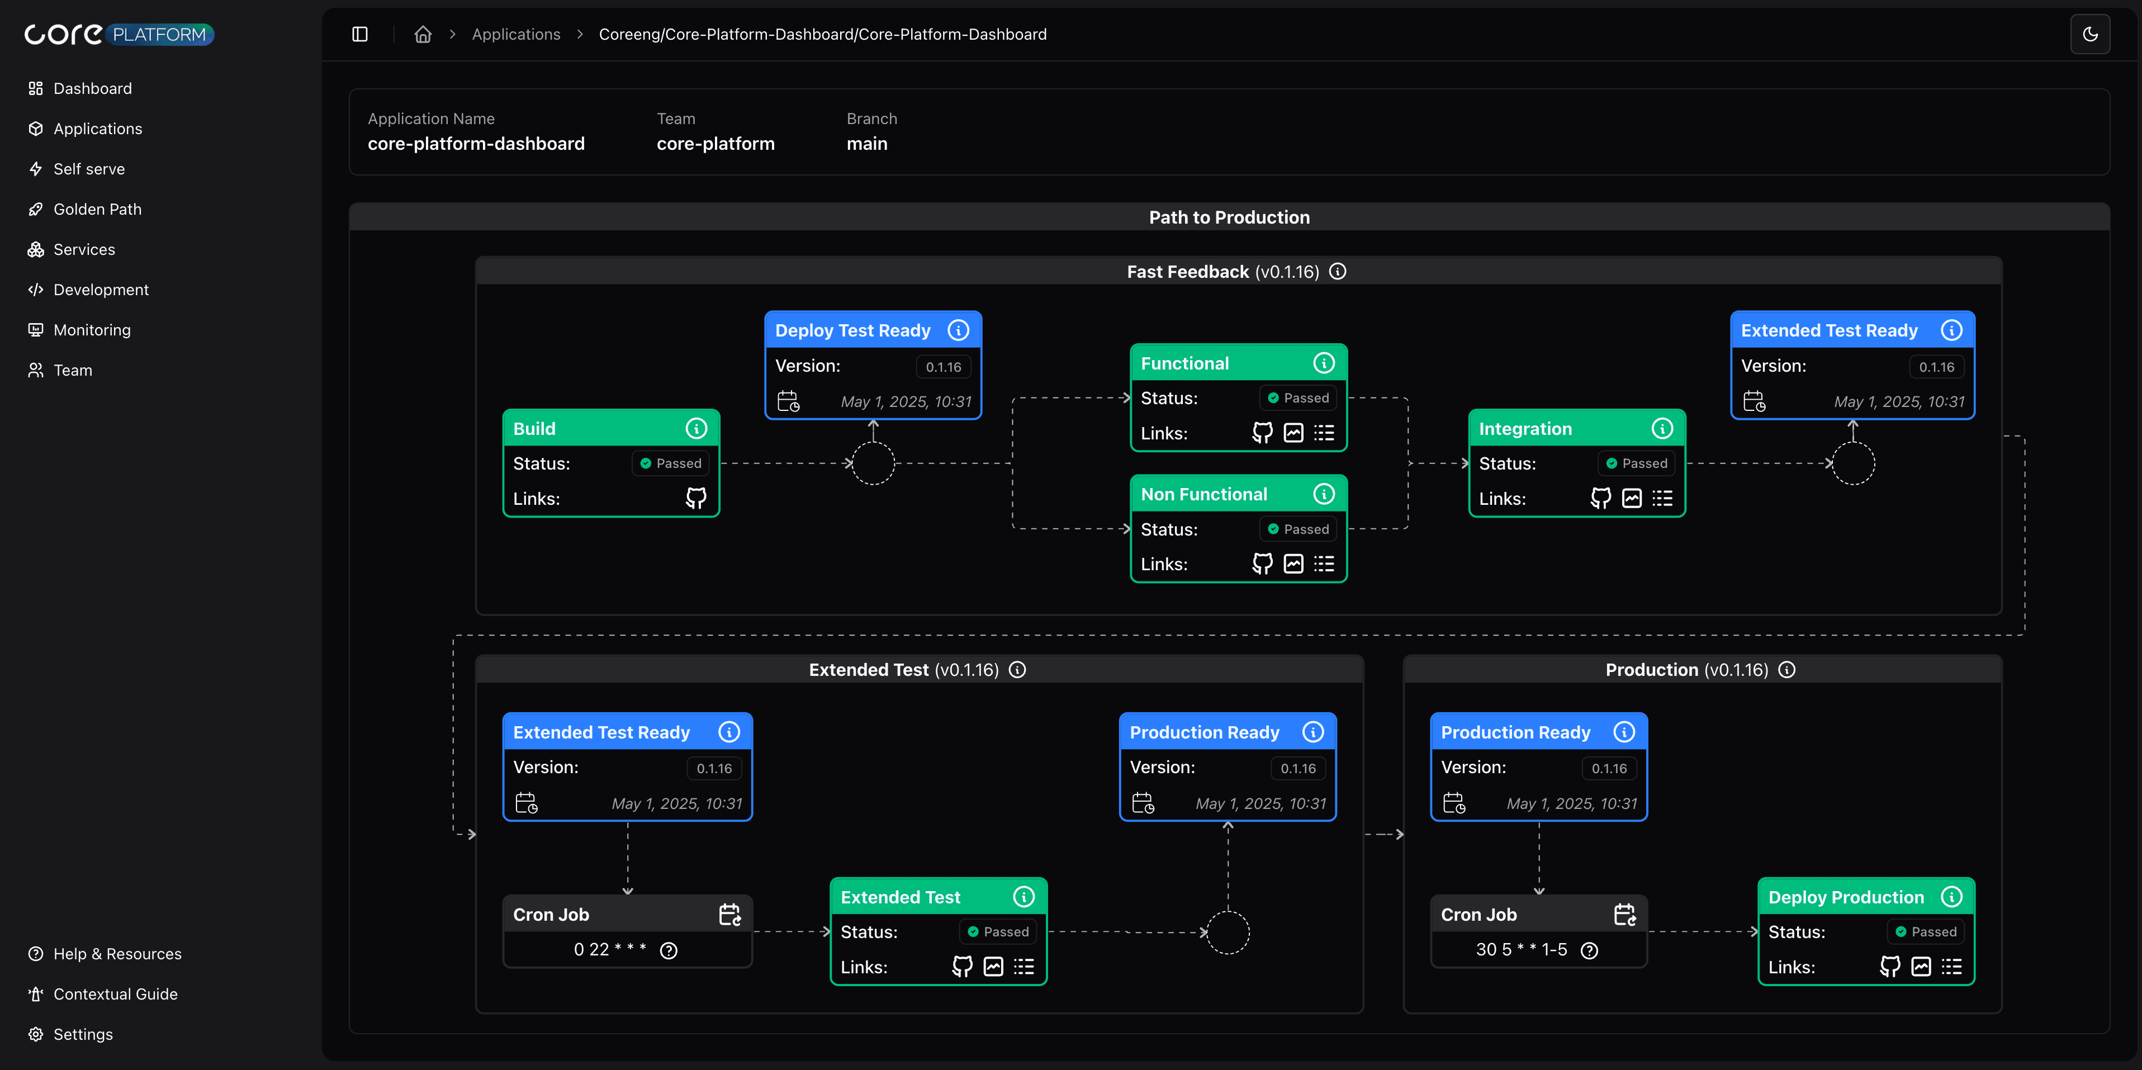Open info icon on Deploy Test Ready card
The height and width of the screenshot is (1070, 2142).
(958, 330)
